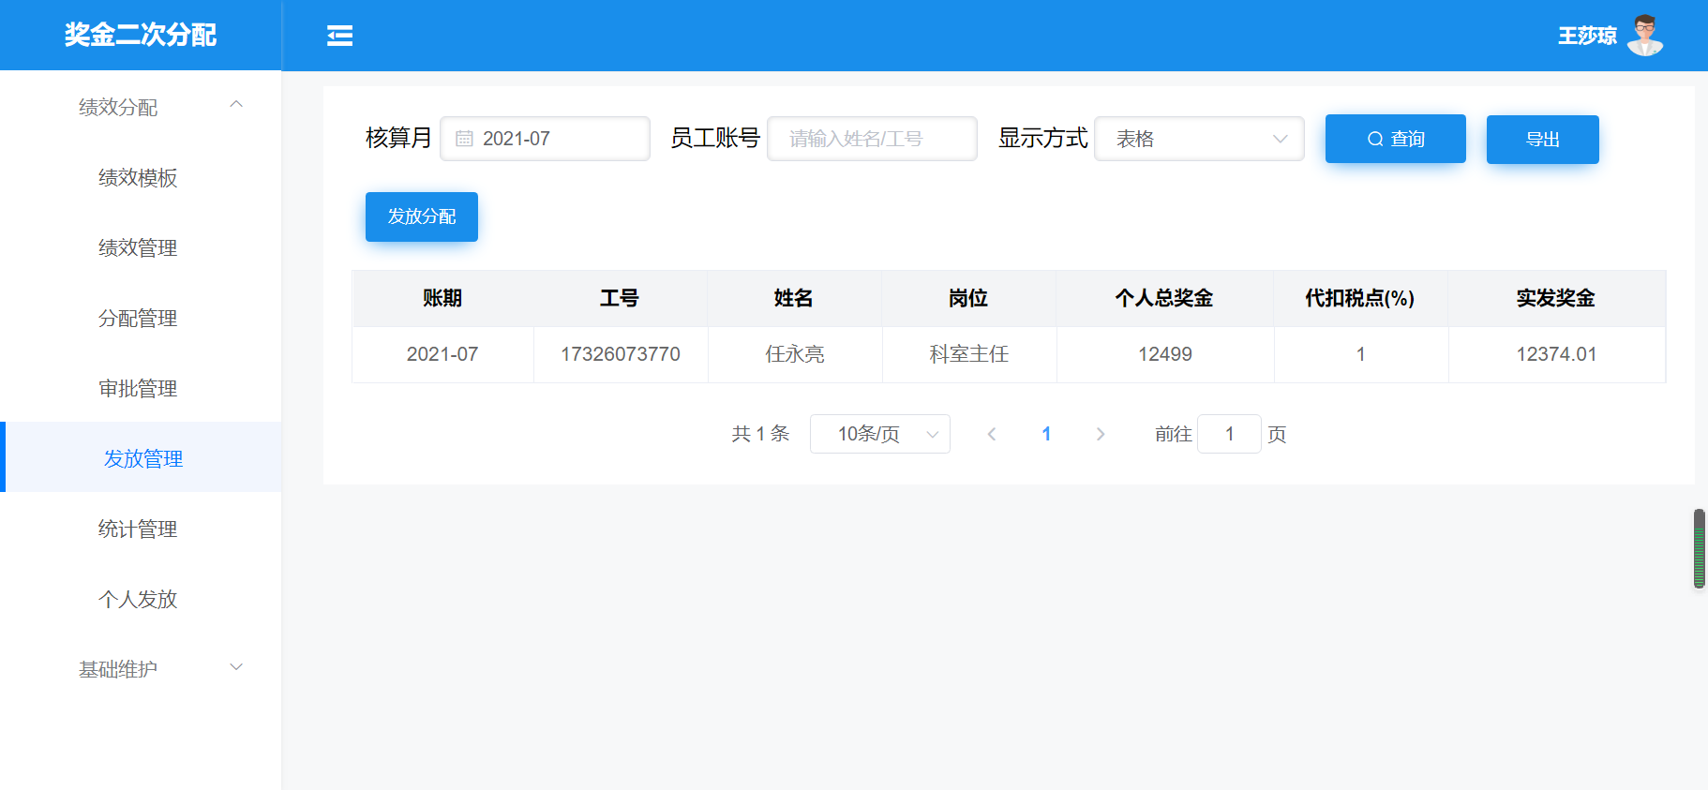Click the 姓名 column header
Screen dimensions: 1708x790
tap(794, 298)
